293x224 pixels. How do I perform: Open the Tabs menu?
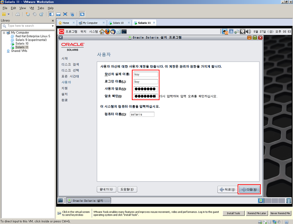(41, 8)
